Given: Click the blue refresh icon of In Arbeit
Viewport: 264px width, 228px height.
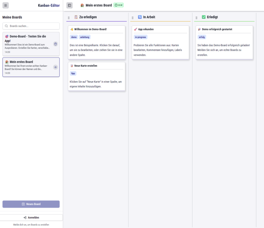Looking at the screenshot, I should click(x=140, y=17).
